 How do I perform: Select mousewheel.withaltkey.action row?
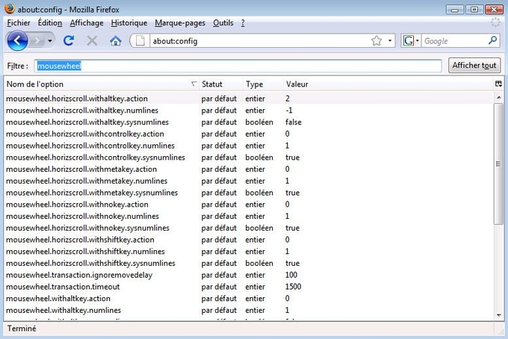[249, 299]
